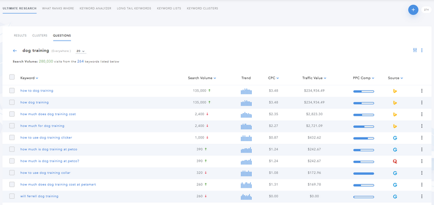Click Quora source icon for 'petco?' row

[395, 161]
